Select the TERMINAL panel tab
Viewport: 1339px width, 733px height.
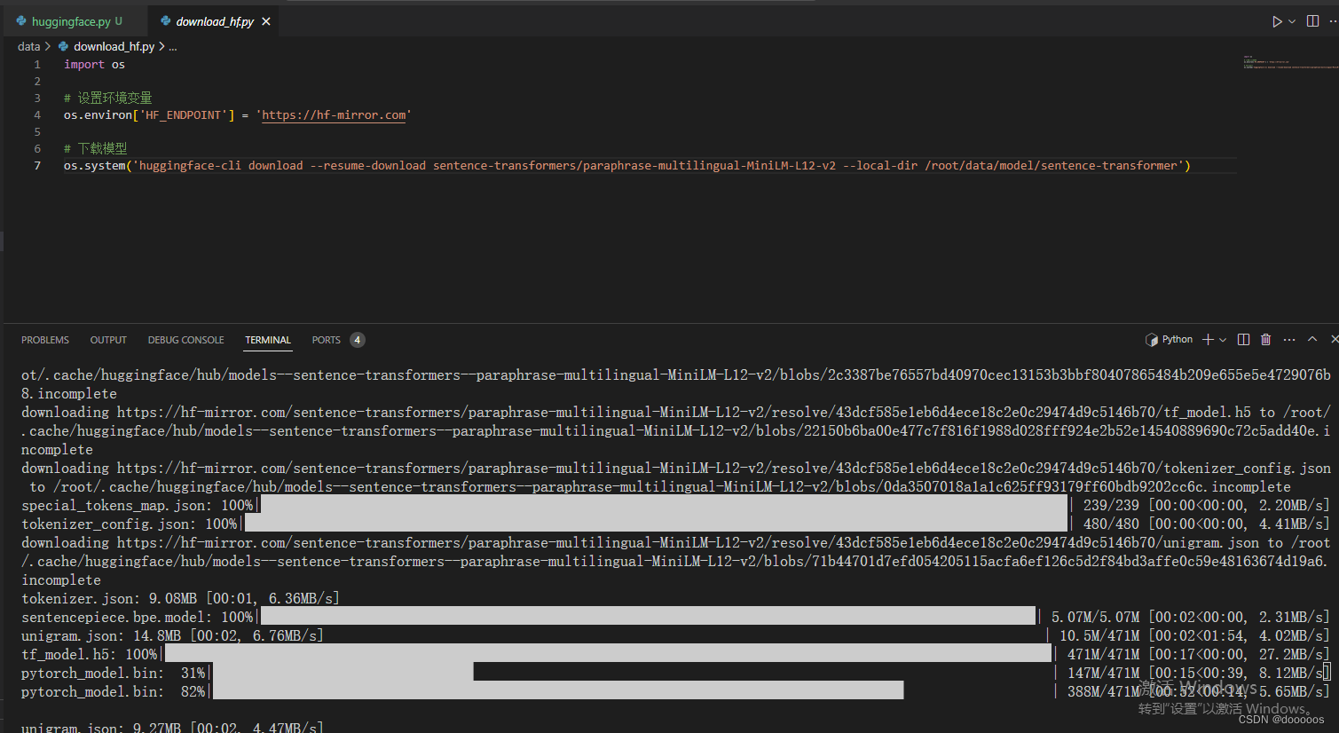point(268,340)
